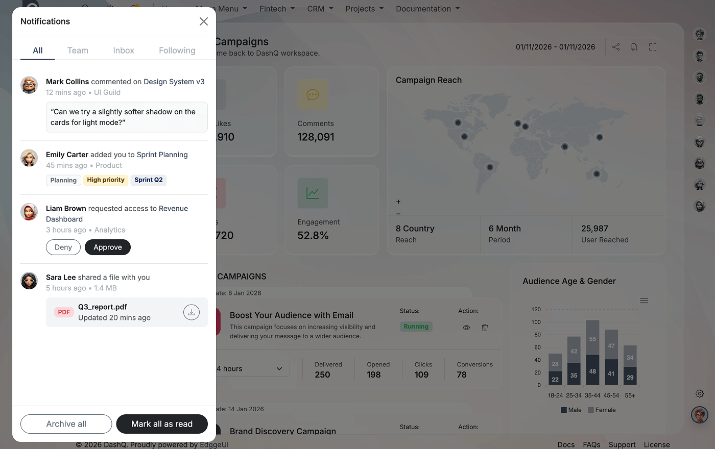The image size is (715, 449).
Task: Delete the Boost Your Audience campaign
Action: point(484,327)
